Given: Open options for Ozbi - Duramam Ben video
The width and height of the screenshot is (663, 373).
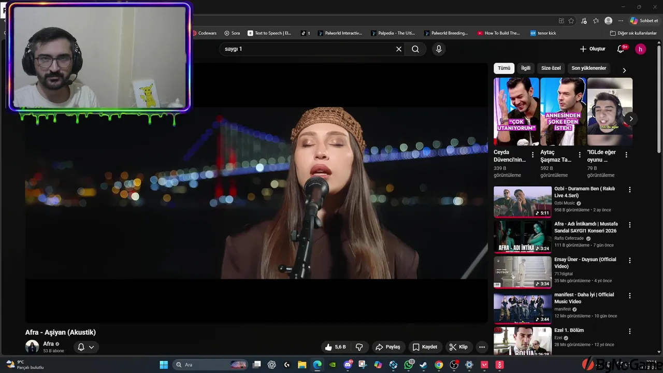Looking at the screenshot, I should coord(630,190).
